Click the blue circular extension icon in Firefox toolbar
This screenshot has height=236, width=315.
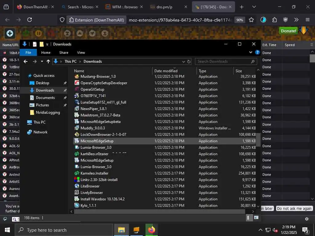[263, 20]
